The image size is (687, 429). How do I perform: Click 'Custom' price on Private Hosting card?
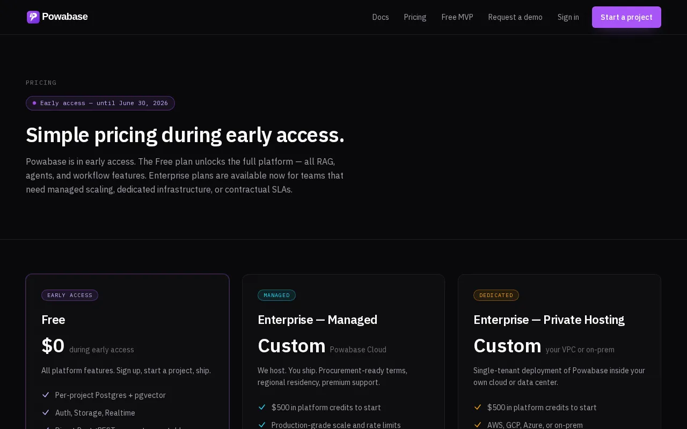coord(507,346)
